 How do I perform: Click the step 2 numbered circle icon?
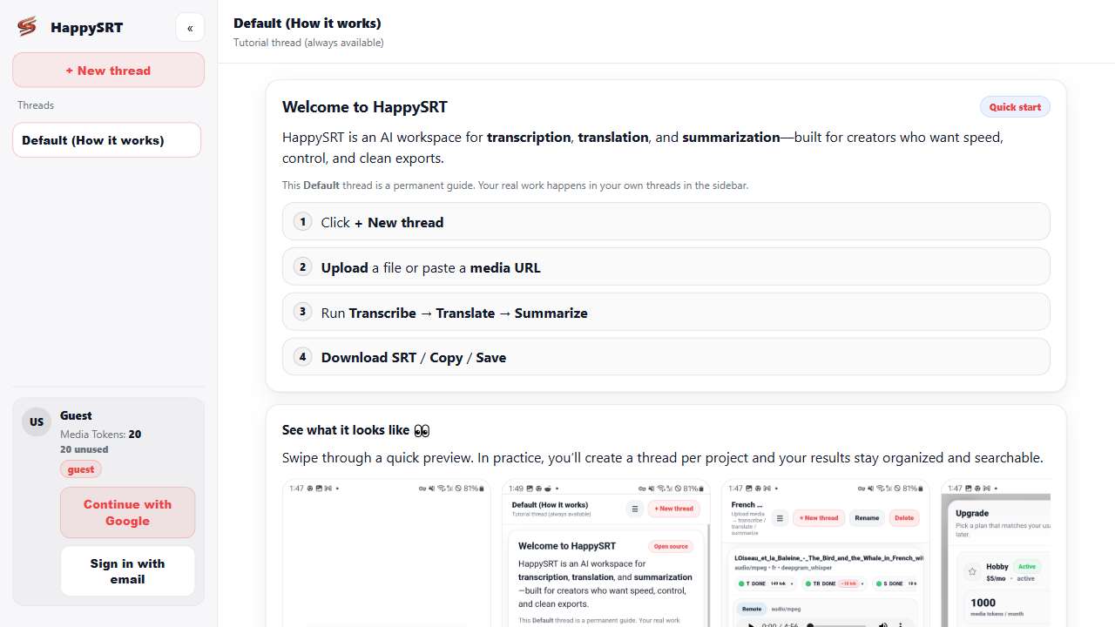(302, 266)
